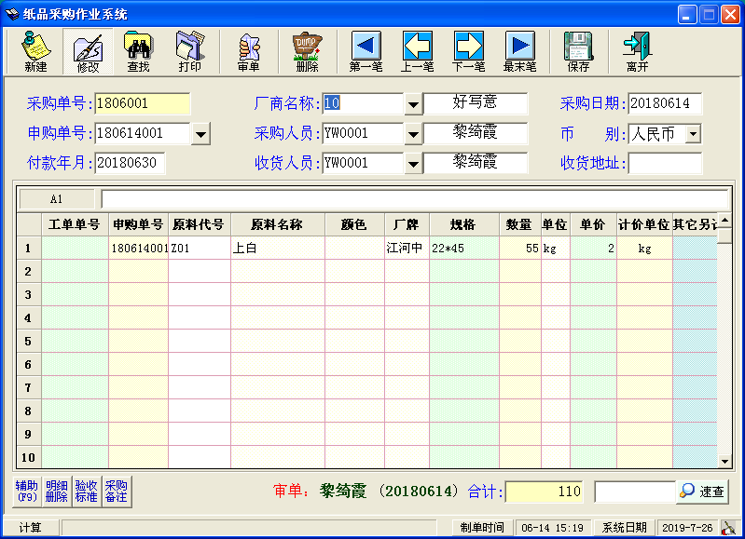745x539 pixels.
Task: Click the 收货地址 input field
Action: 665,164
